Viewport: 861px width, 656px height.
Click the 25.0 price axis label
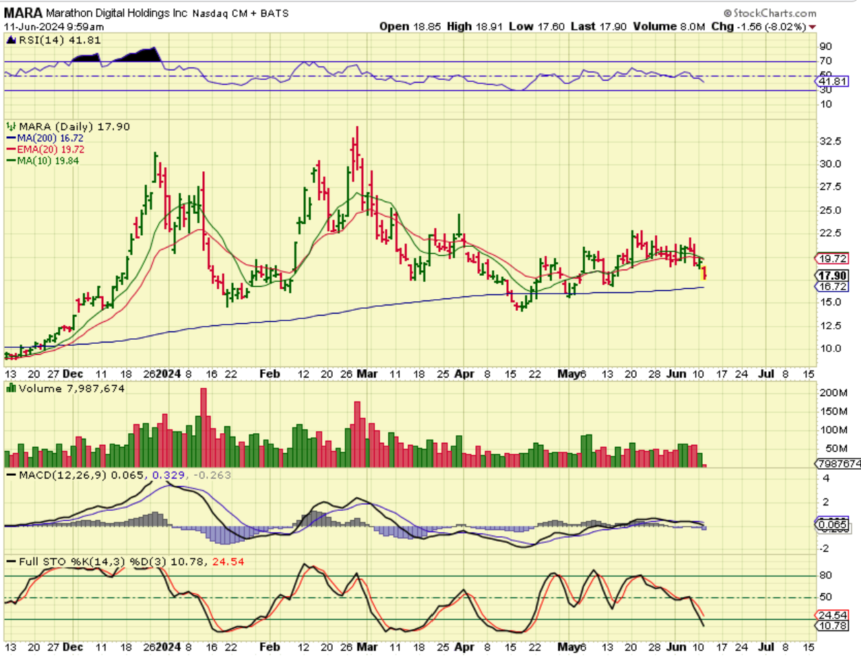click(x=831, y=210)
